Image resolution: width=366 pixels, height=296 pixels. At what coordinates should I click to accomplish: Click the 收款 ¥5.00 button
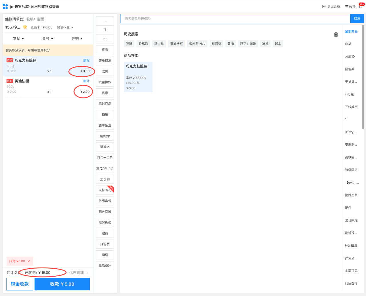(62, 284)
